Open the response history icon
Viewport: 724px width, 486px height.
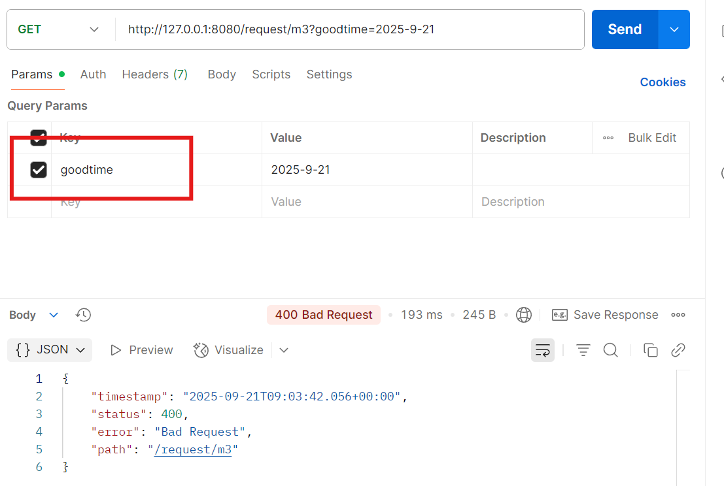[x=83, y=315]
